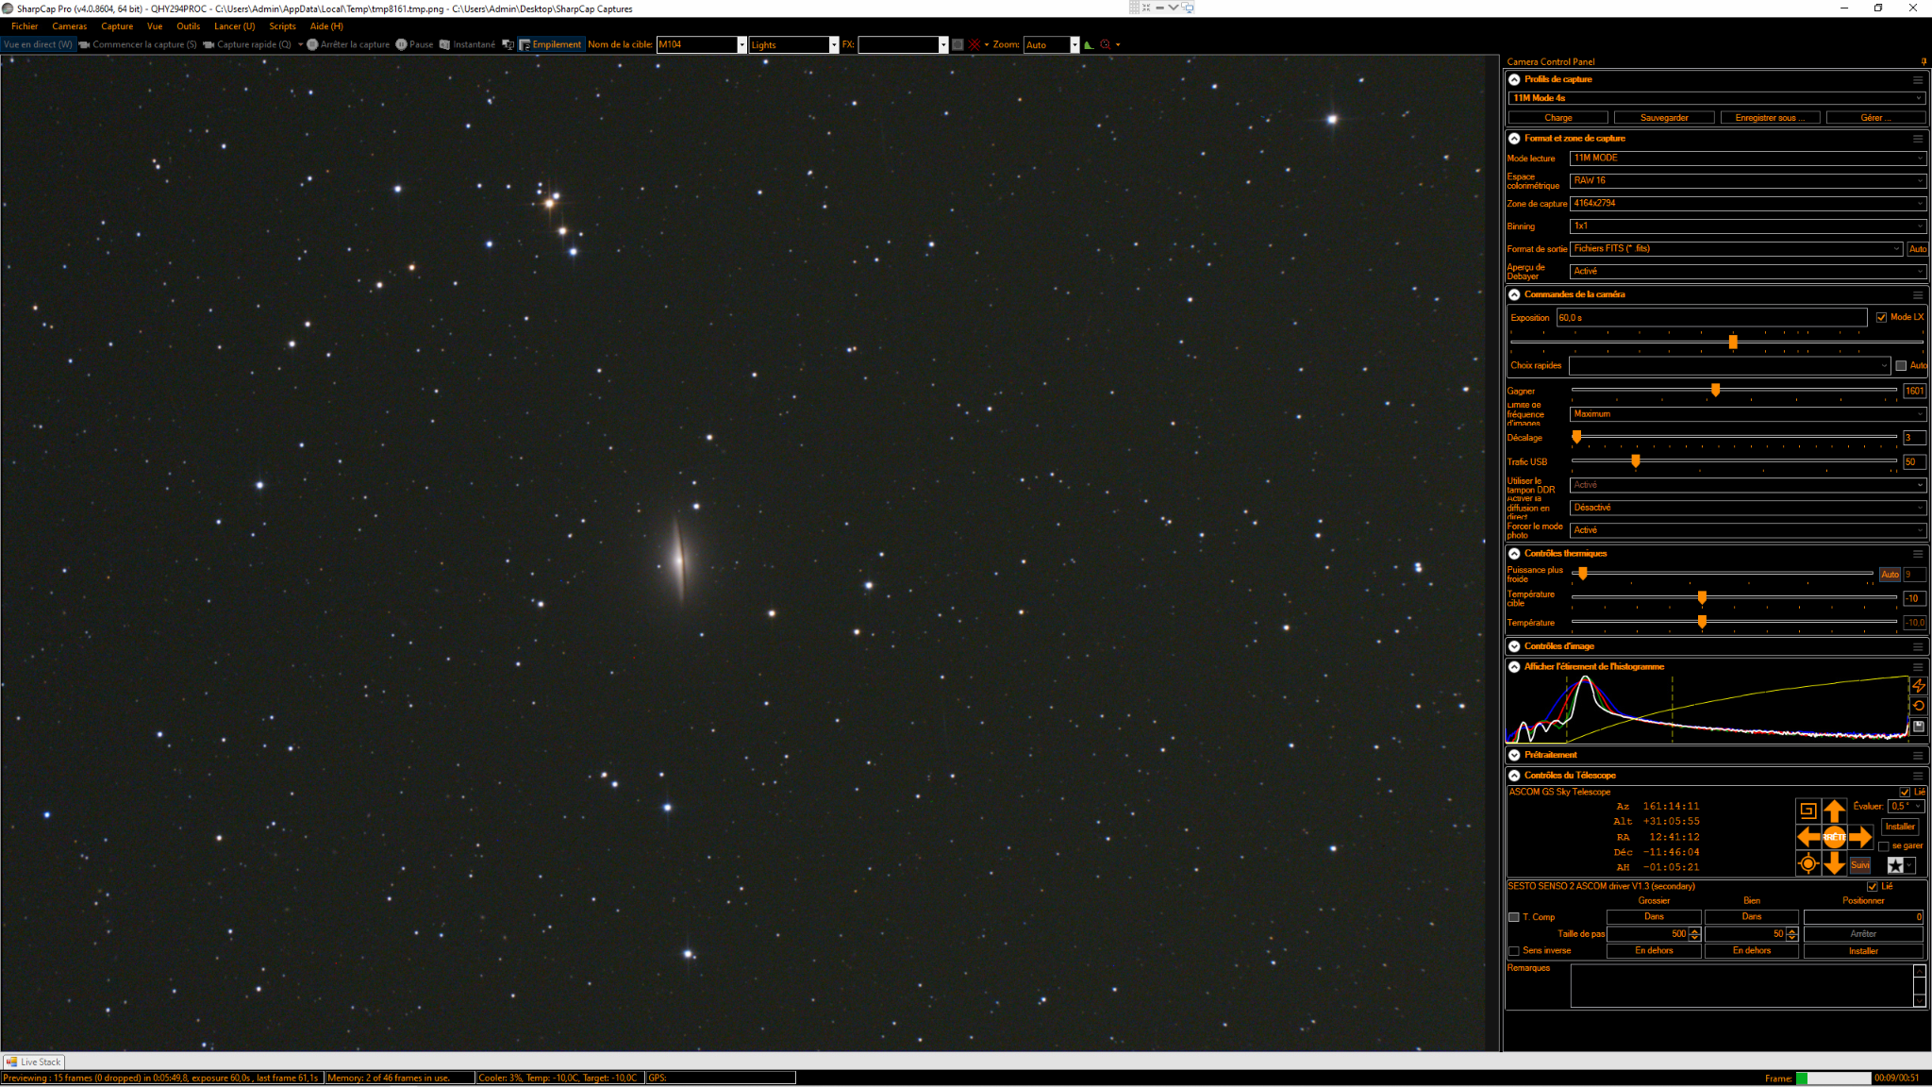Click the Gagner gain slider handle
1932x1087 pixels.
(x=1715, y=390)
